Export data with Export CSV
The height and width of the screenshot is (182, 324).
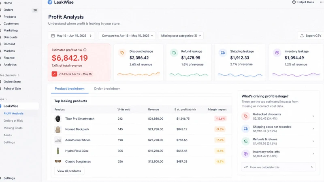311,36
